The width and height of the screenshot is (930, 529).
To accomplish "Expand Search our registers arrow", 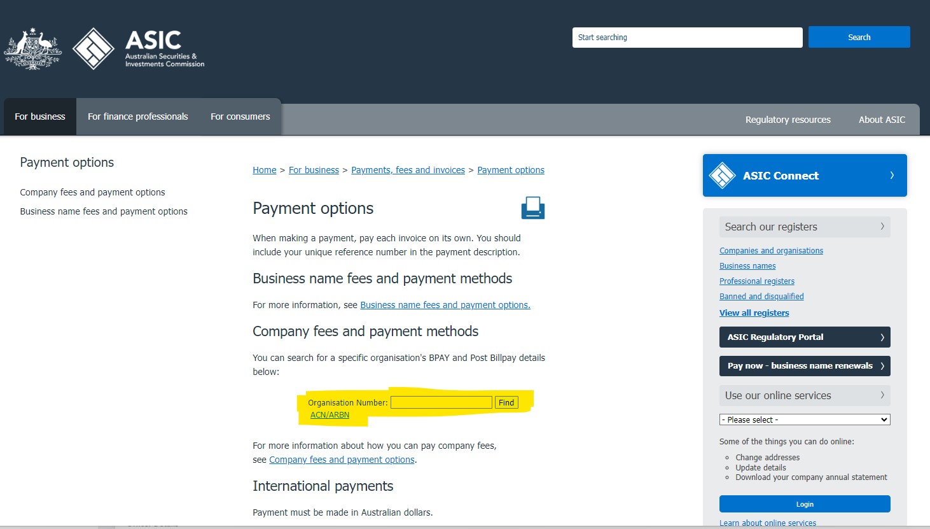I will (x=882, y=226).
